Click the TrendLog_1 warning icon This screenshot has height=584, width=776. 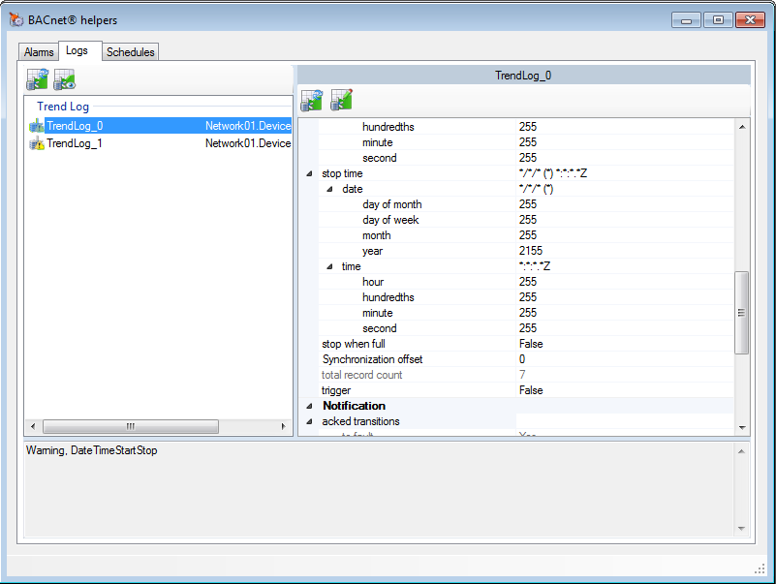pos(37,143)
